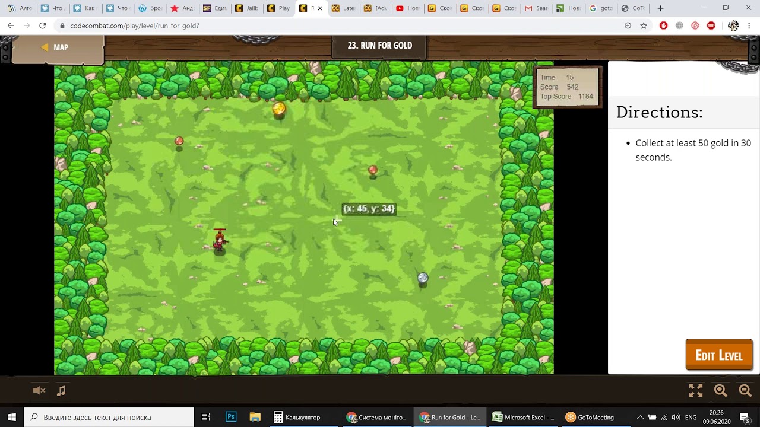Image resolution: width=760 pixels, height=427 pixels.
Task: Click the forward navigation arrow
Action: [x=26, y=26]
